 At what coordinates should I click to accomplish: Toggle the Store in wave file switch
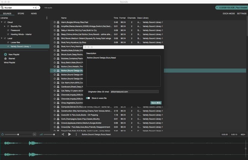pos(88,98)
